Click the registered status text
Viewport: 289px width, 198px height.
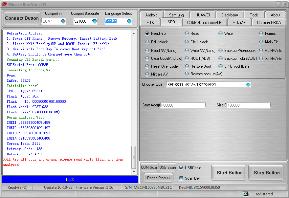[264, 194]
